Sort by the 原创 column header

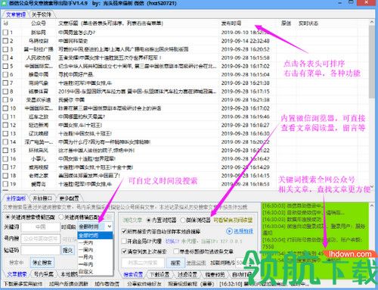pyautogui.click(x=286, y=23)
